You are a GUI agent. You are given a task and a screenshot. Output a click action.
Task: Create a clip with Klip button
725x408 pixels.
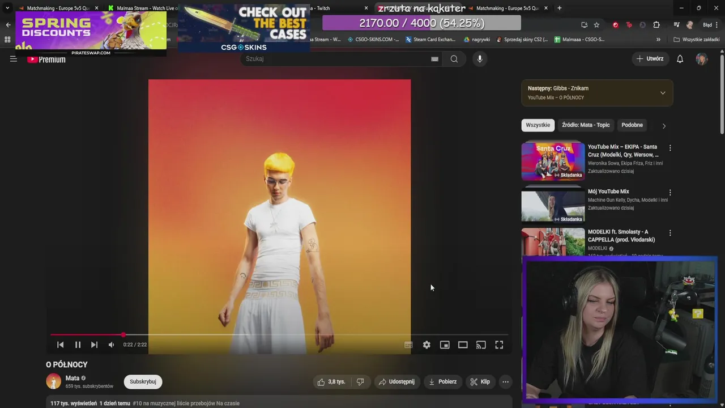(x=480, y=382)
